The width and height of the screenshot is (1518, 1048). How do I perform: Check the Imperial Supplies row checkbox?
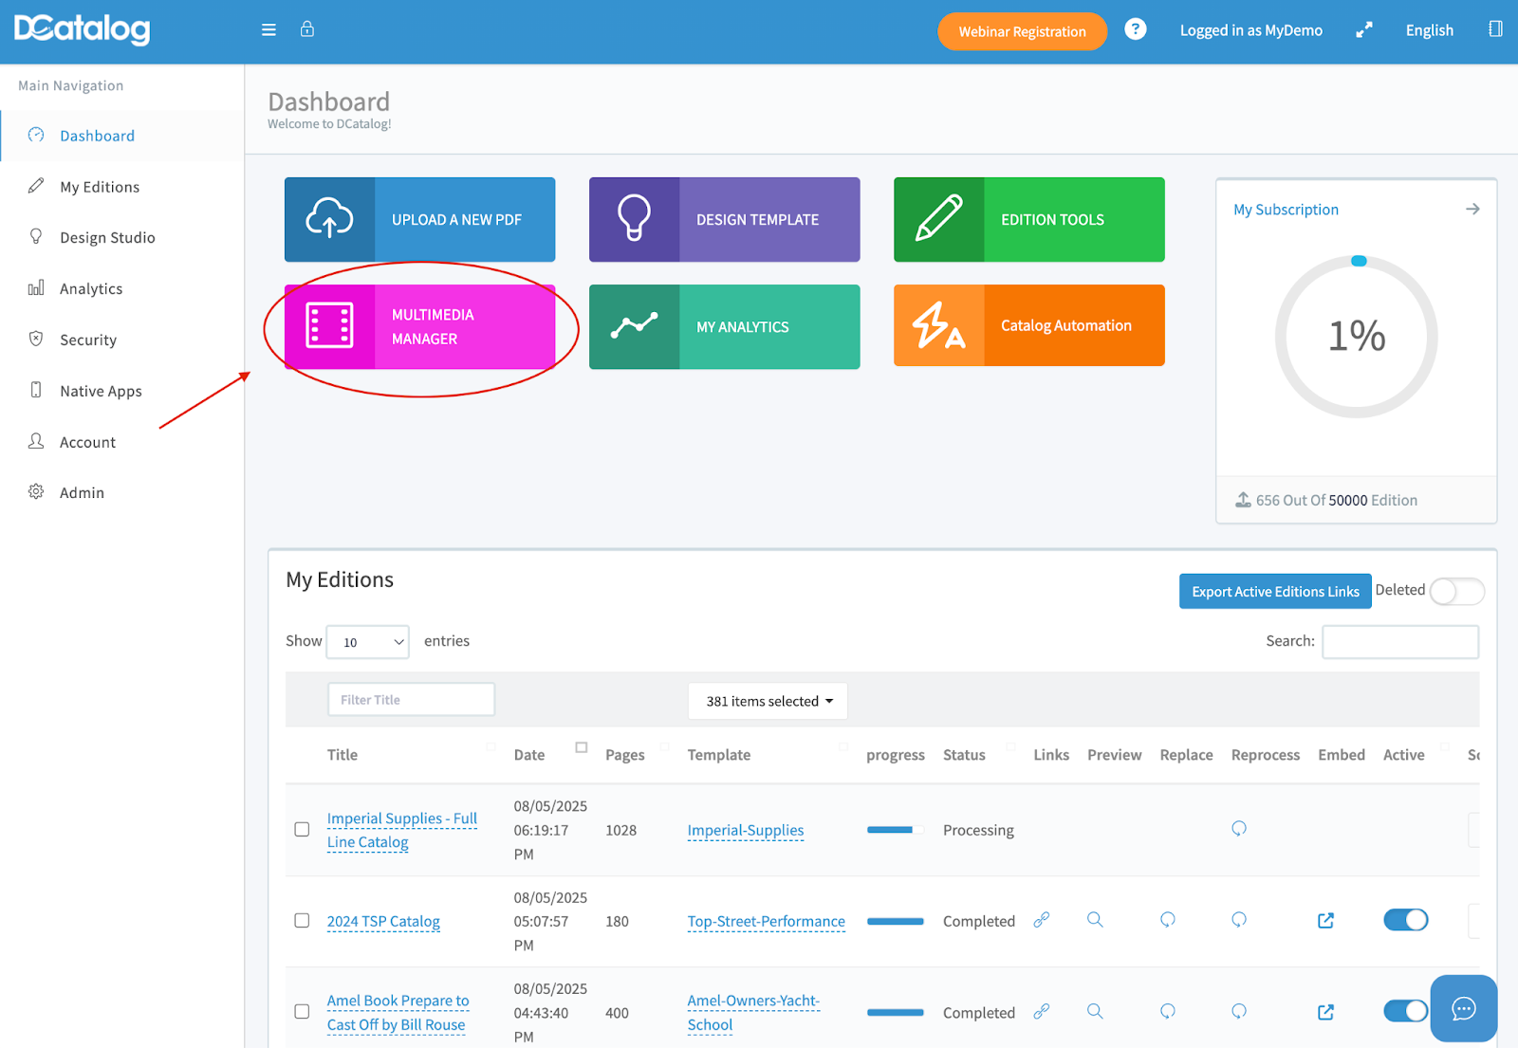[302, 830]
